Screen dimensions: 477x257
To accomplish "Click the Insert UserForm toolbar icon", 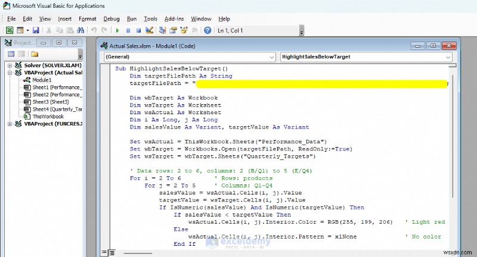I will 20,30.
